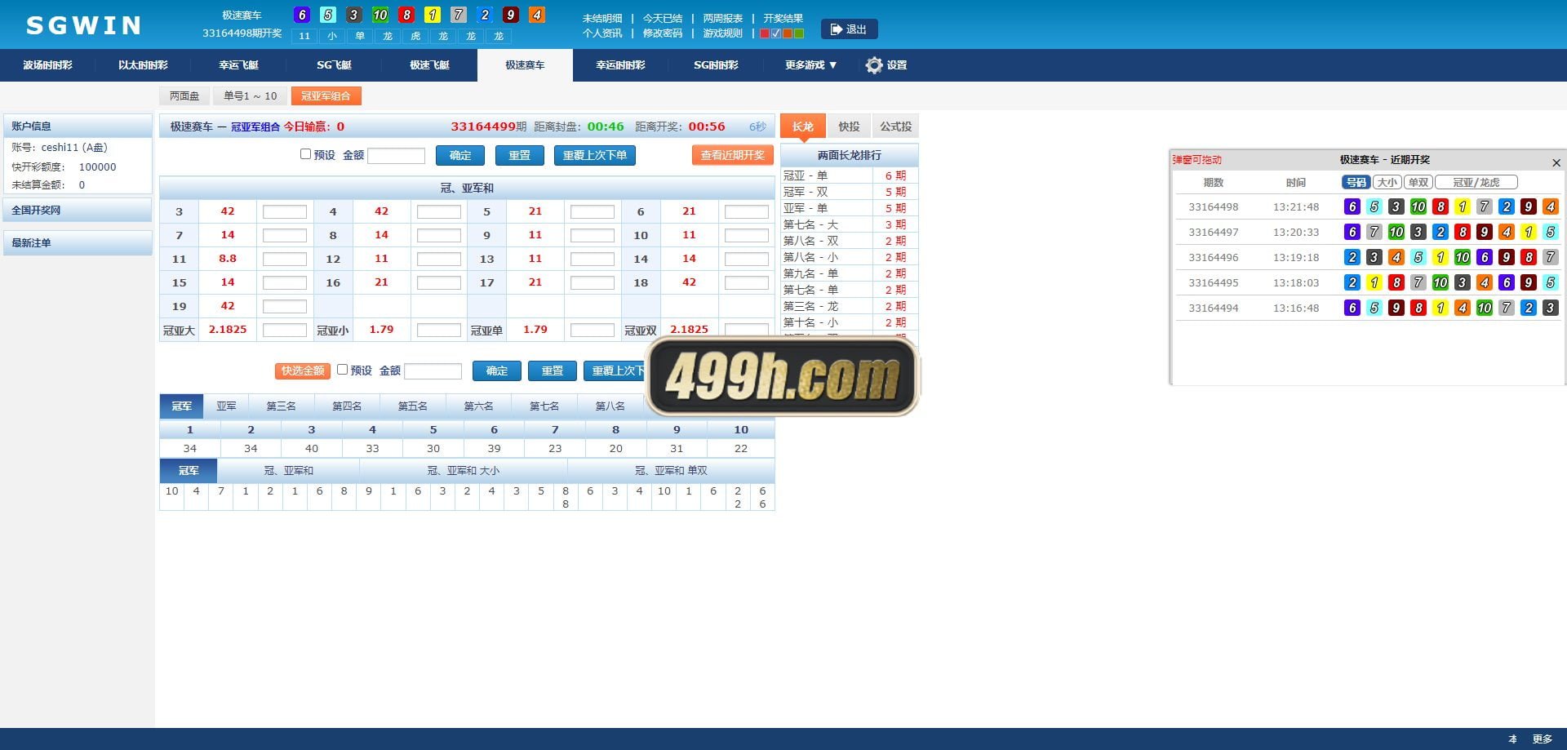
Task: Click the 更多 link at bottom right
Action: 1543,739
